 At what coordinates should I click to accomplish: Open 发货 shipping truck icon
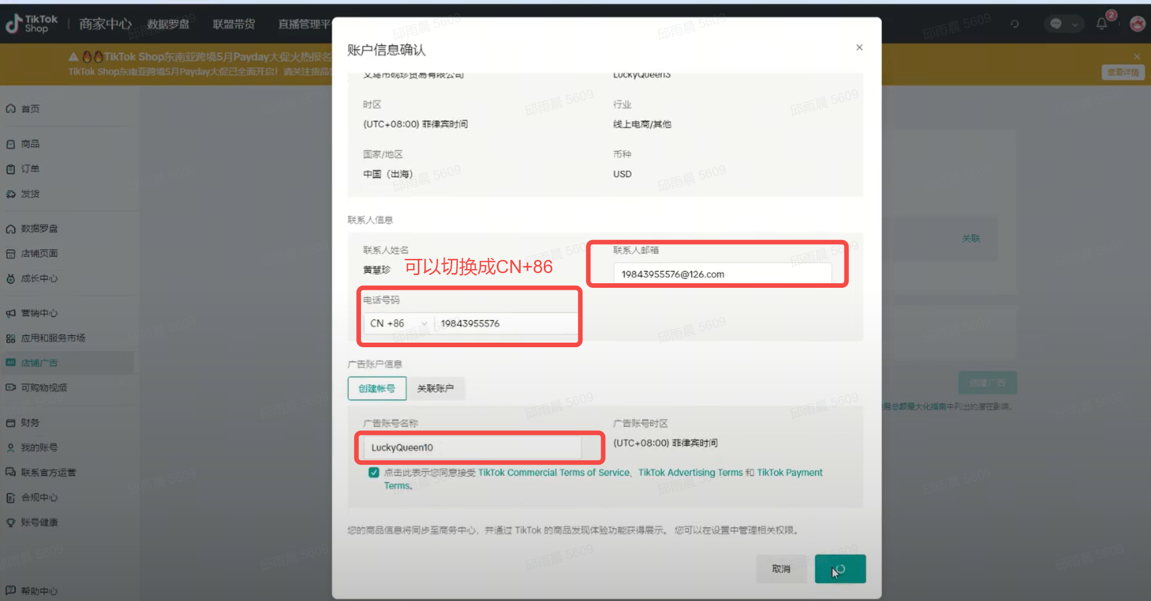[x=11, y=194]
